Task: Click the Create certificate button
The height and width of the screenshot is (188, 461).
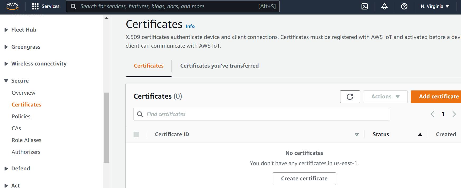Action: click(x=304, y=179)
